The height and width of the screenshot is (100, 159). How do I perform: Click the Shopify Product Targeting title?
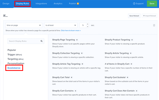117,40
